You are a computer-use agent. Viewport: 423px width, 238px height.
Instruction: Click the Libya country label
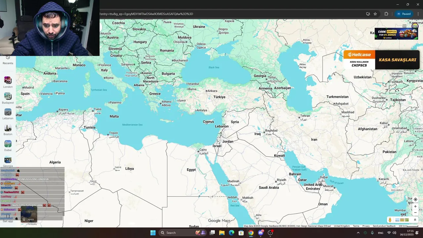click(130, 169)
